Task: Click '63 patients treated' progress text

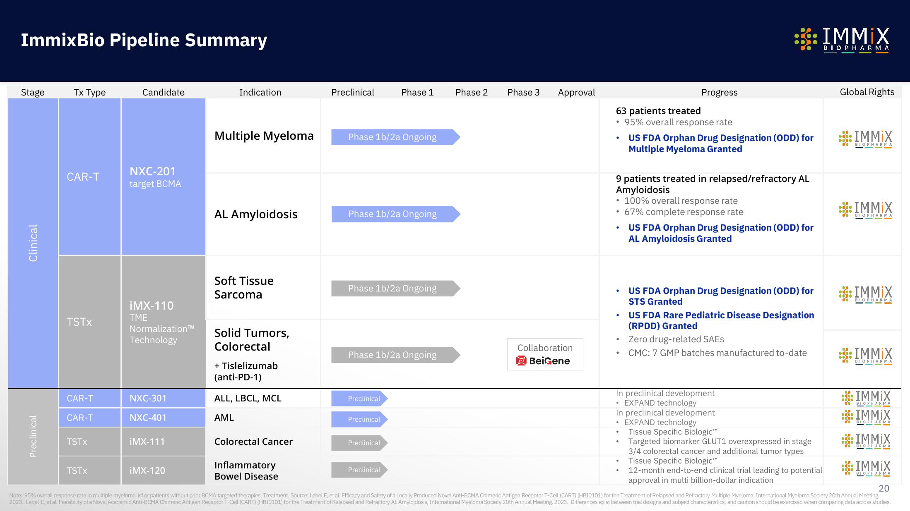Action: (x=658, y=111)
